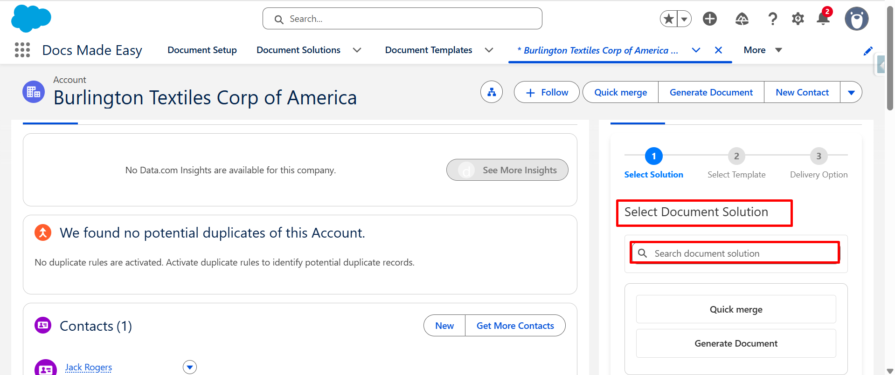Click Generate Document in the header actions
This screenshot has height=375, width=895.
coord(711,92)
